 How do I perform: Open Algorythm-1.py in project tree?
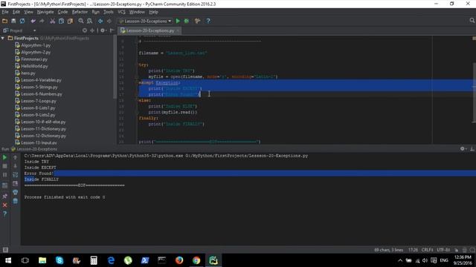[x=36, y=45]
